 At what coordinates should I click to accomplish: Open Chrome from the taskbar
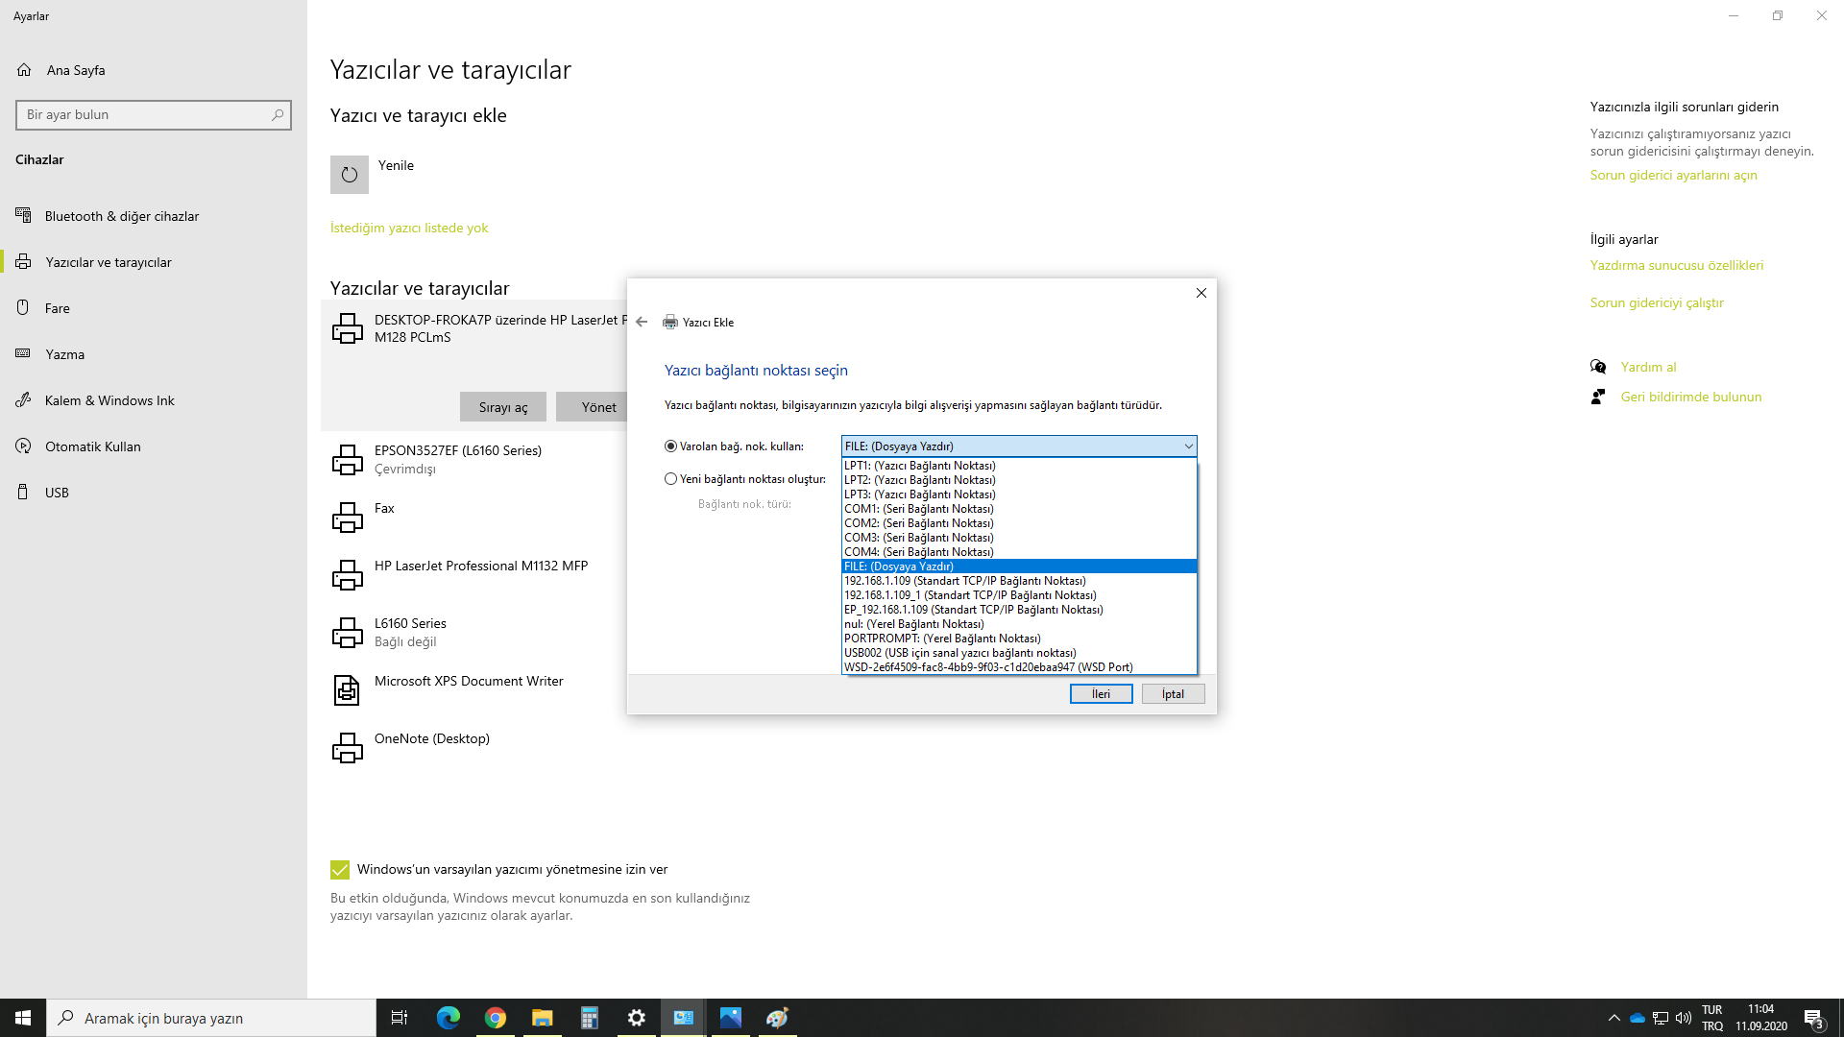pos(496,1018)
